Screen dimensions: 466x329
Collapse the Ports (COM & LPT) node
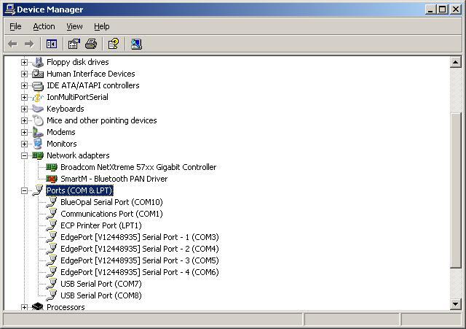24,191
